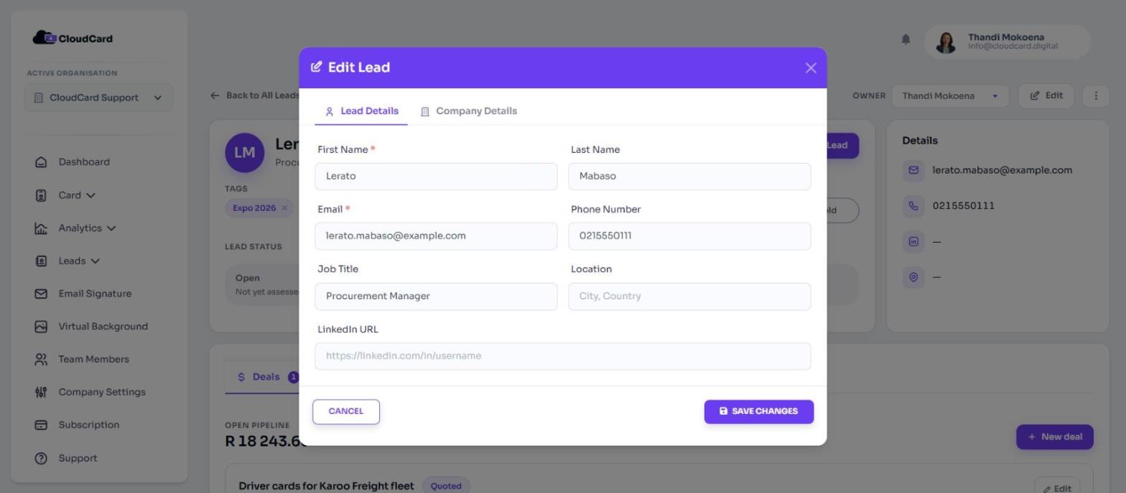Focus the First Name field
The width and height of the screenshot is (1126, 493).
pos(436,177)
